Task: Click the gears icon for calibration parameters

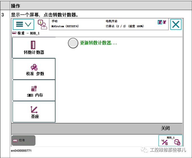Action: (x=34, y=67)
